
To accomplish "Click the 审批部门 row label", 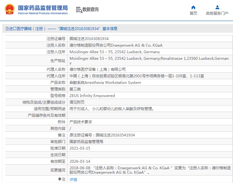I will coord(58,141).
